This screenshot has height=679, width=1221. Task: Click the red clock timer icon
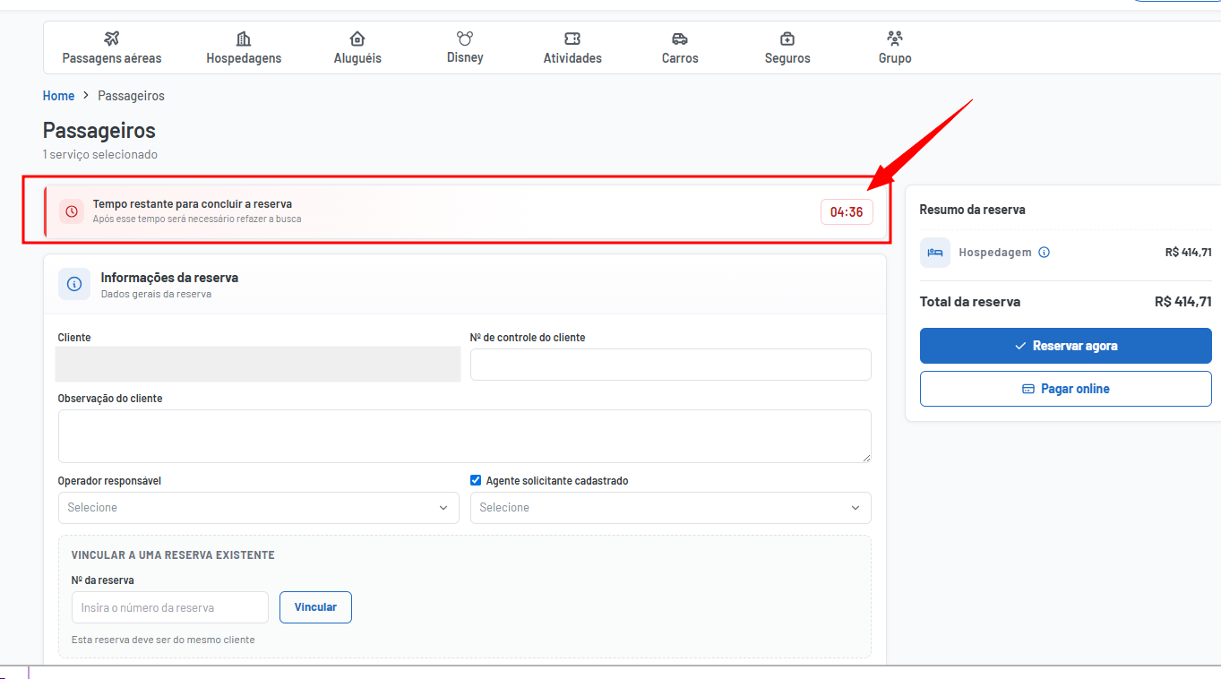(72, 211)
